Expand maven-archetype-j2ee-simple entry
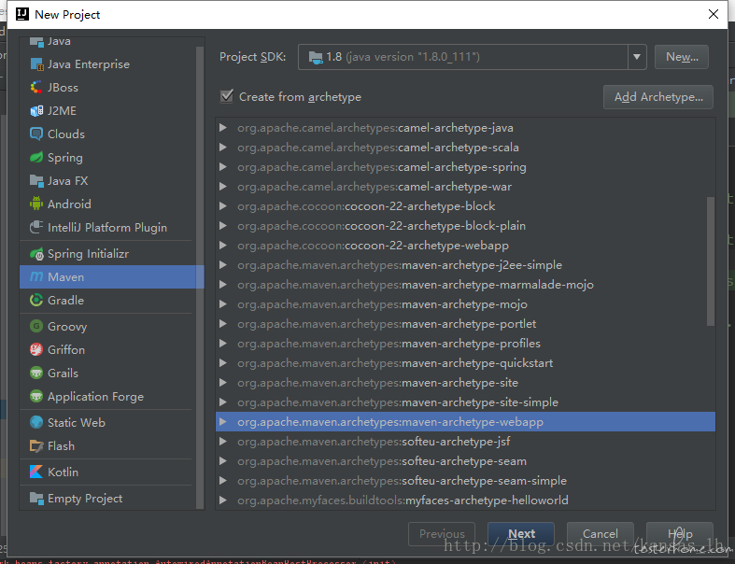 click(x=223, y=265)
